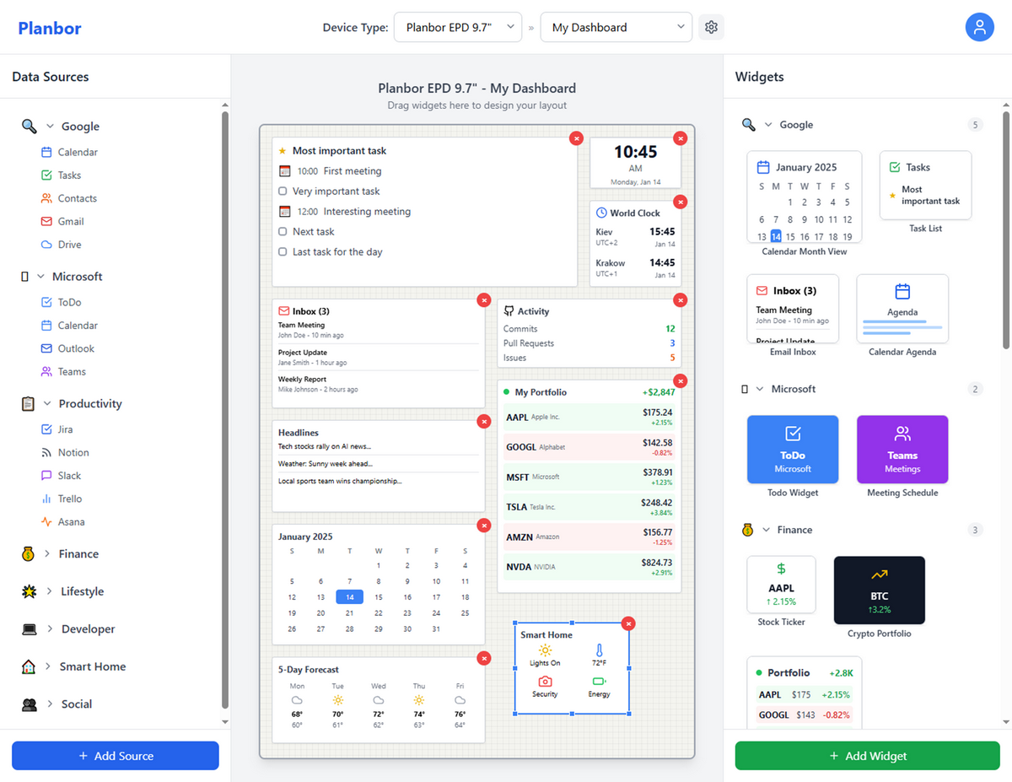Pick the AAPL Stock Ticker widget
Viewport: 1012px width, 782px height.
[782, 585]
